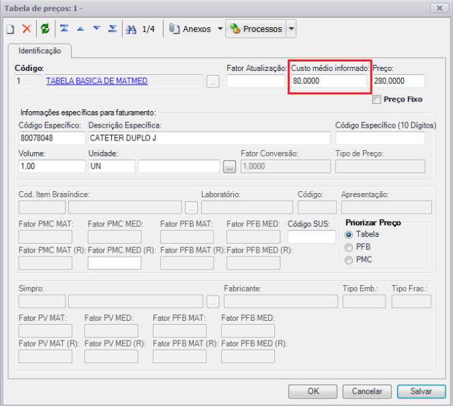Open the Simpro lookup ellipsis button
The height and width of the screenshot is (406, 453).
click(213, 302)
